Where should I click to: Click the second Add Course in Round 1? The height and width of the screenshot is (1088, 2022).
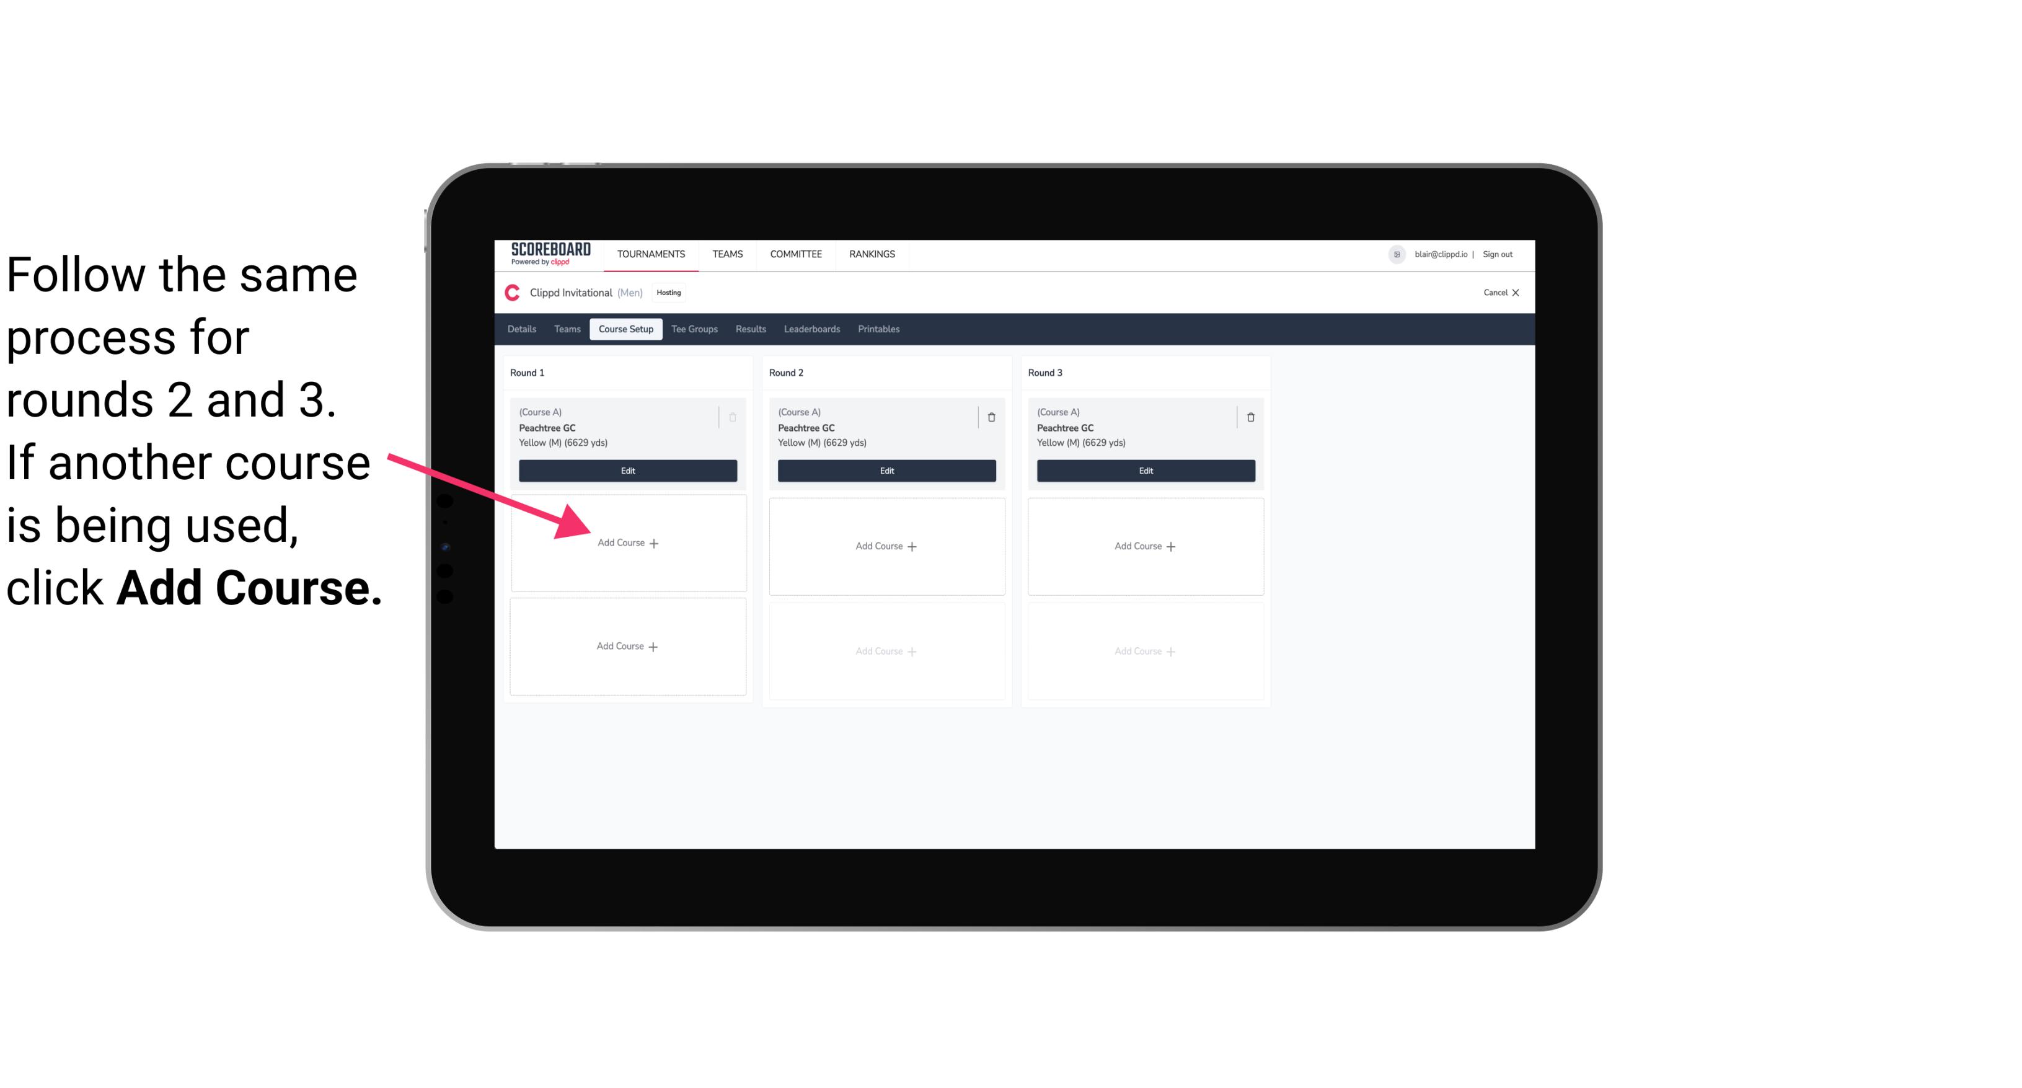click(628, 646)
